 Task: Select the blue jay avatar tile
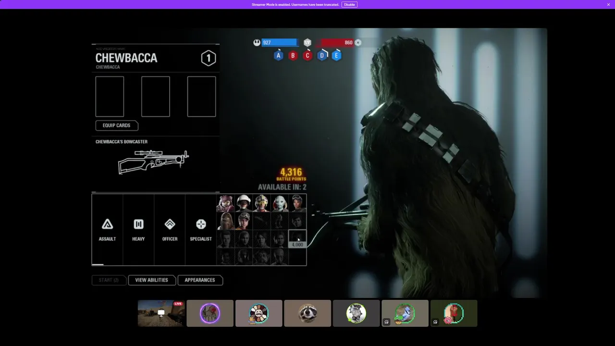(x=405, y=313)
